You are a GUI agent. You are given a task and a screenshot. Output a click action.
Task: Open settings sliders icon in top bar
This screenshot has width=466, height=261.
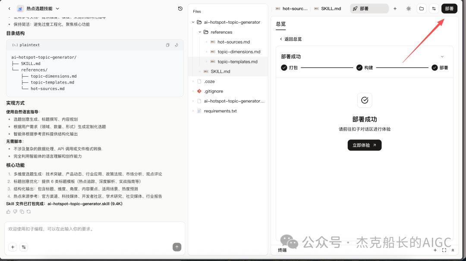click(434, 9)
